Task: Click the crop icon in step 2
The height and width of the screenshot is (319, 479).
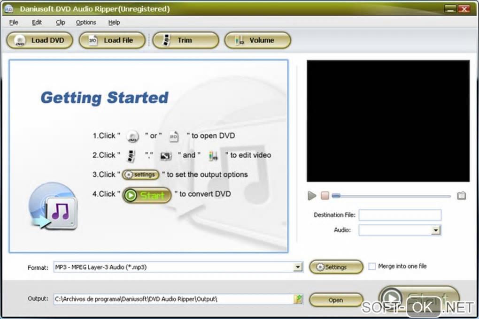Action: coord(166,156)
